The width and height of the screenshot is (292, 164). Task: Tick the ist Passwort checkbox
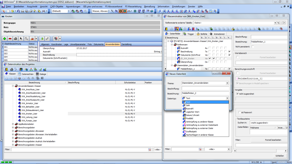tap(239, 112)
